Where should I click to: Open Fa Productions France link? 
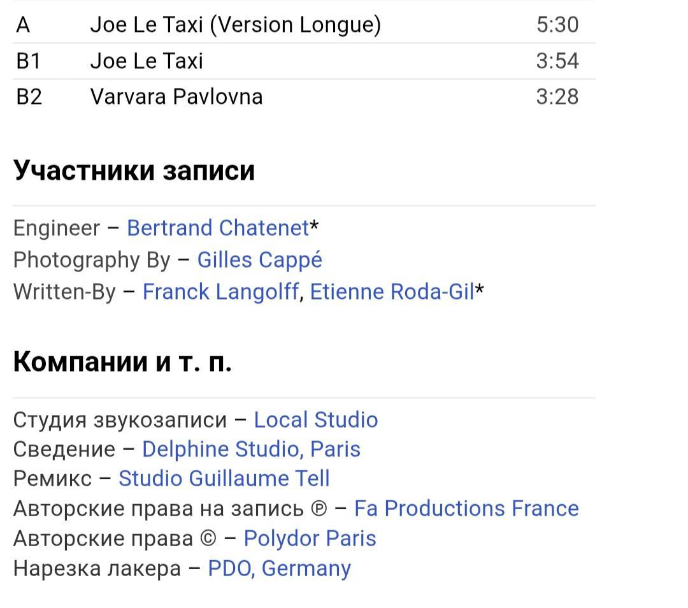tap(466, 509)
